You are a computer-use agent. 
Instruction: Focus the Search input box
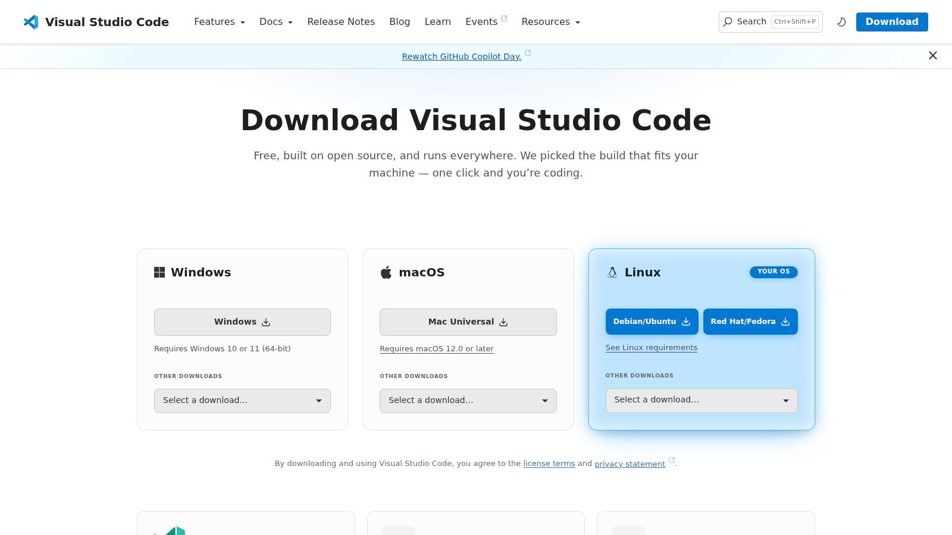pyautogui.click(x=771, y=22)
